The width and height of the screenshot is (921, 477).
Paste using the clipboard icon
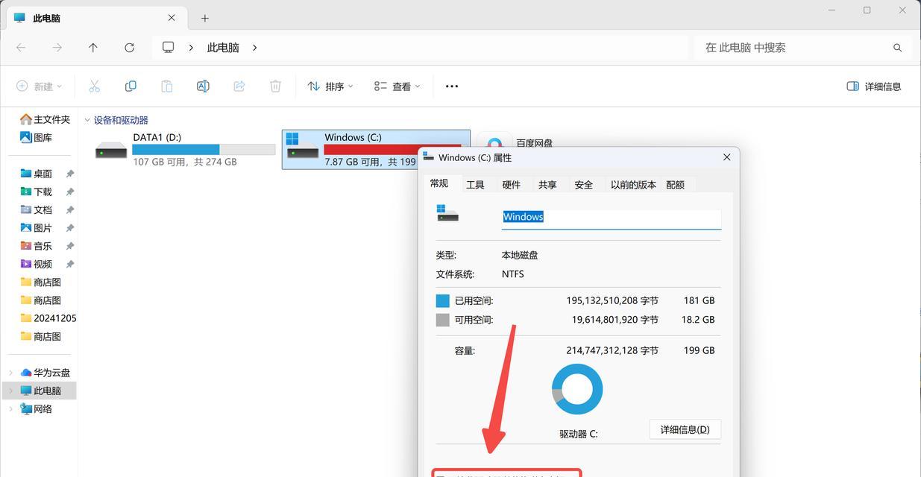pyautogui.click(x=166, y=86)
